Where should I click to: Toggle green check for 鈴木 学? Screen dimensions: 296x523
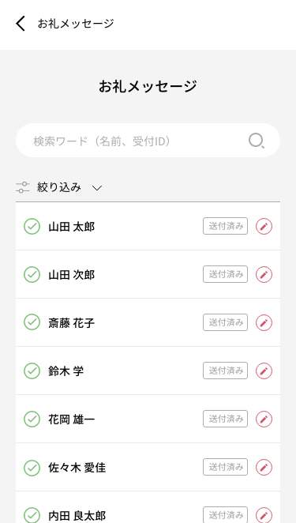coord(32,371)
